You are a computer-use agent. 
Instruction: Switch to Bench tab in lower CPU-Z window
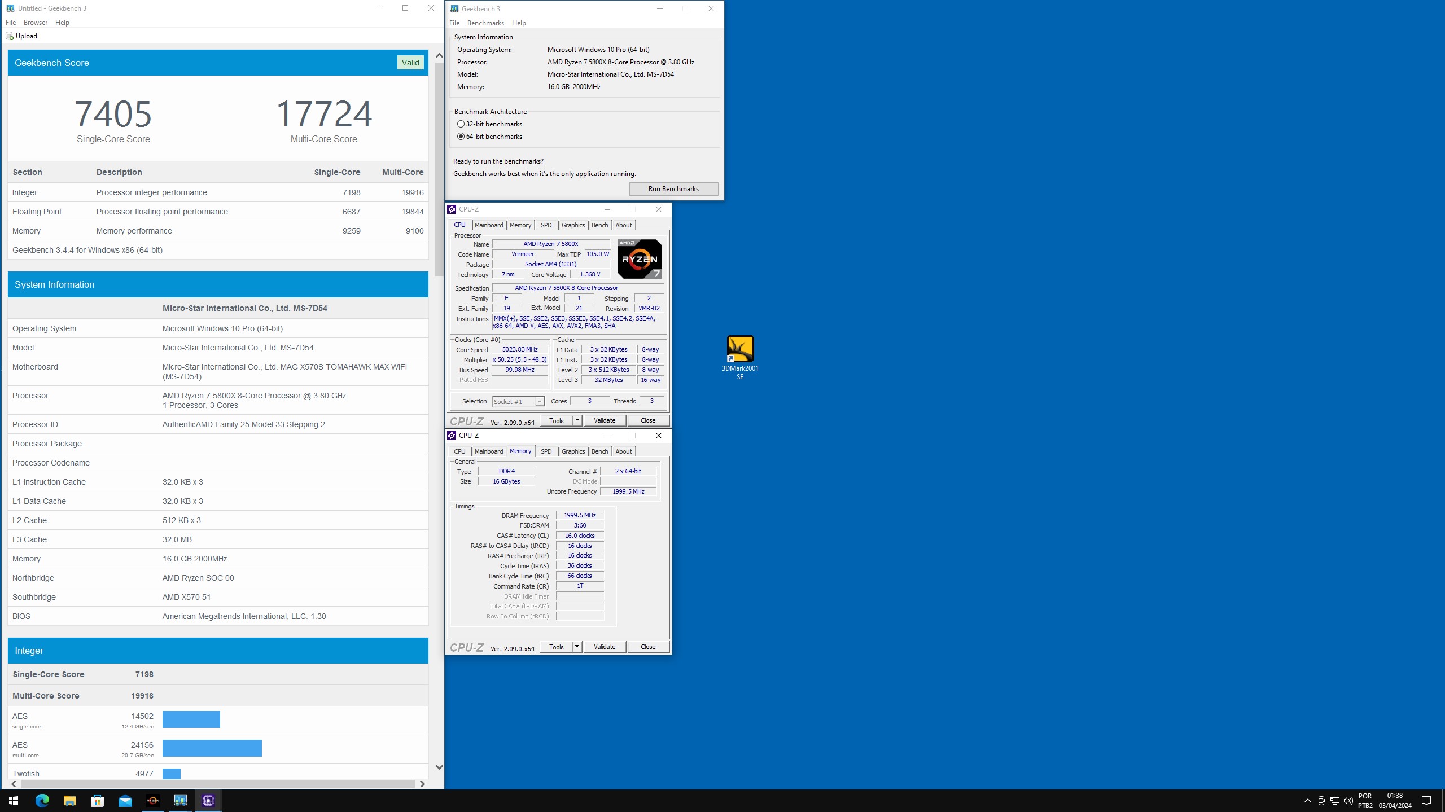point(599,451)
